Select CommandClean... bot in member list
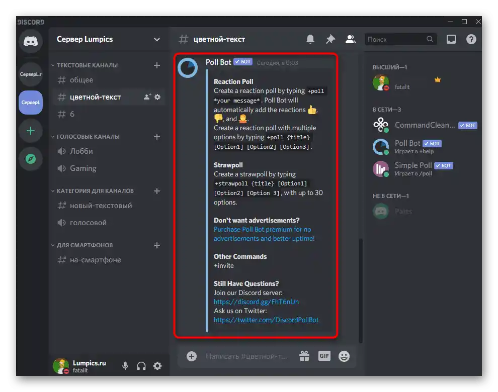Image resolution: width=498 pixels, height=392 pixels. [425, 125]
